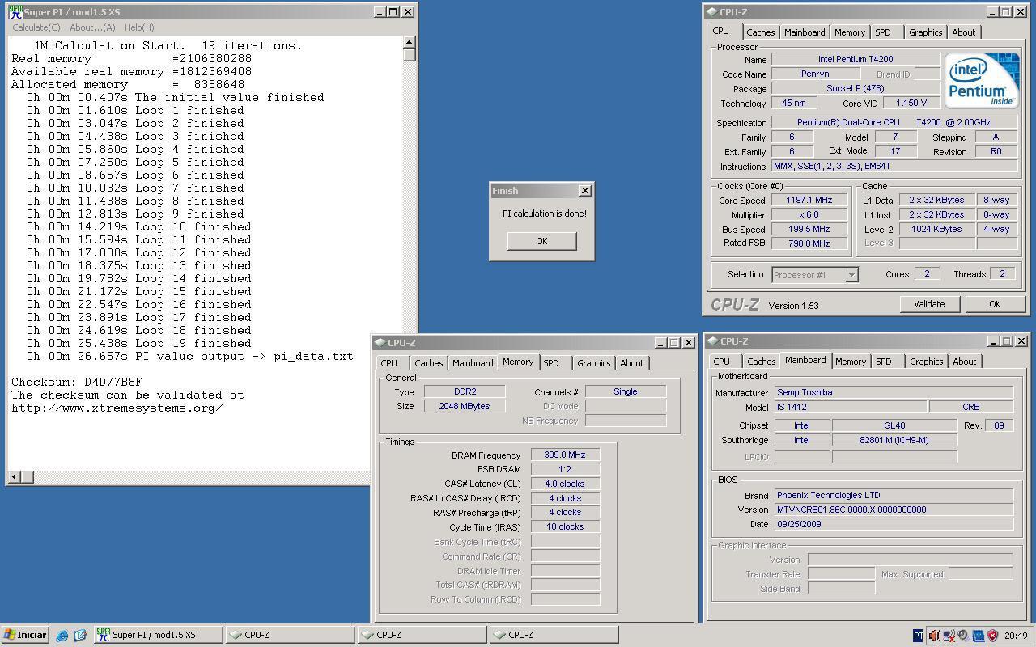Click the DRAM Frequency 399.0 MHz value
Viewport: 1036px width, 647px height.
[x=565, y=455]
